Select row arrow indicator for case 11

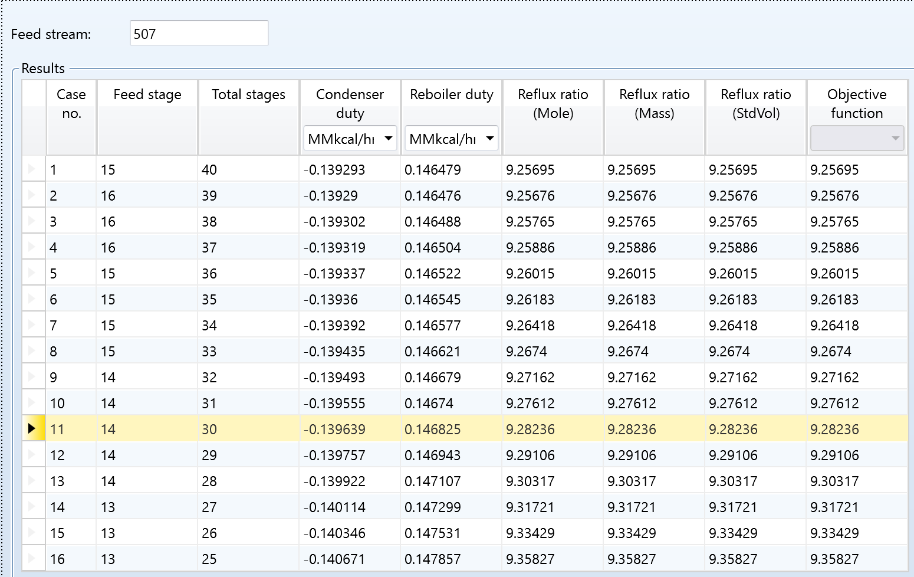[32, 429]
